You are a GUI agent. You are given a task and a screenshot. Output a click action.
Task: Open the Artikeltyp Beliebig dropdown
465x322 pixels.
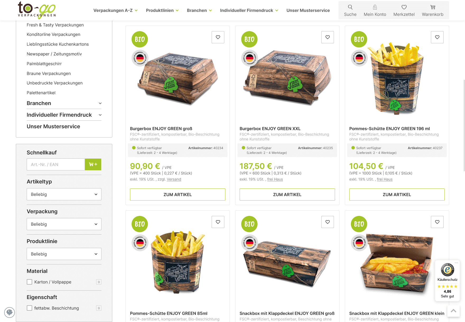tap(64, 194)
